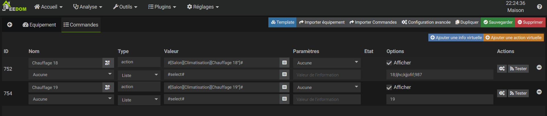Open advanced settings gears for command 752

coord(502,69)
